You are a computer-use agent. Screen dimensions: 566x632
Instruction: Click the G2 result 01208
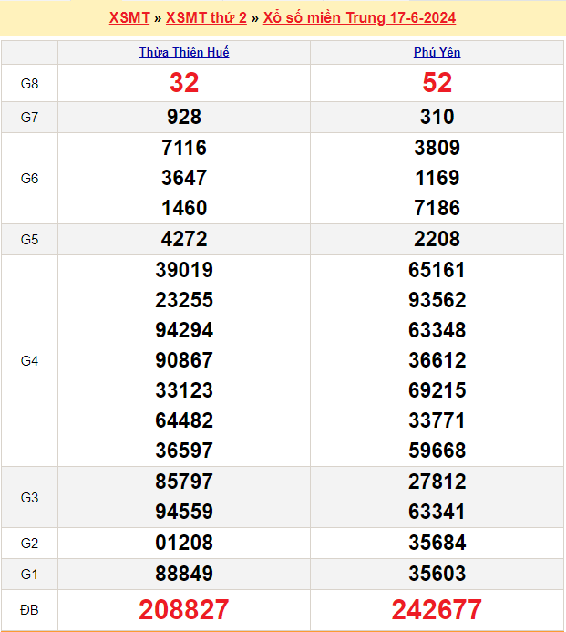(184, 543)
